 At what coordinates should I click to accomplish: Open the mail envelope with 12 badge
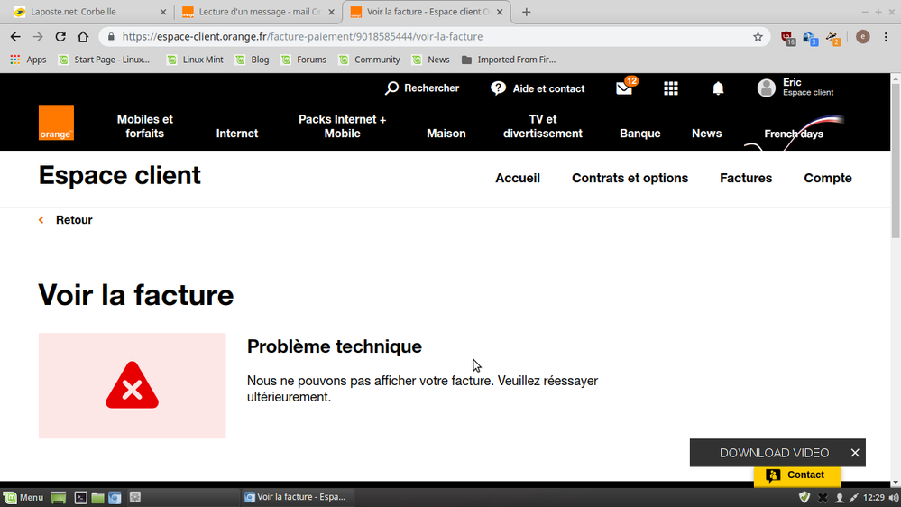[x=624, y=88]
